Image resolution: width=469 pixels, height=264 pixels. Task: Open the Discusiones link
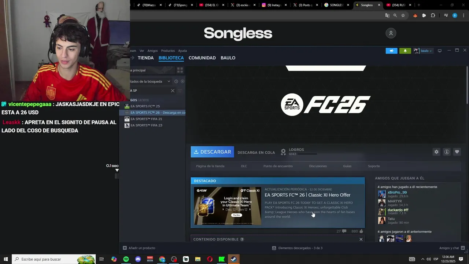(318, 166)
